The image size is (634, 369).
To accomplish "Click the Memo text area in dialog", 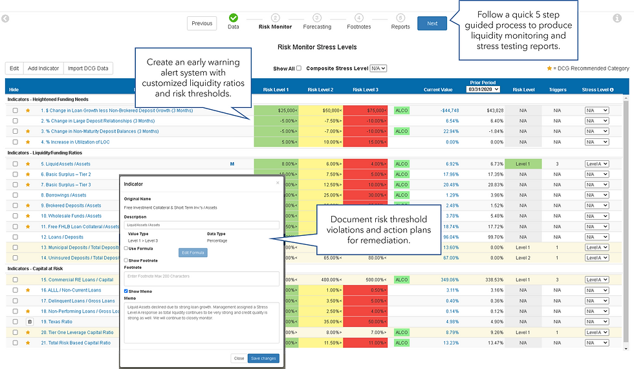I will coord(201,322).
